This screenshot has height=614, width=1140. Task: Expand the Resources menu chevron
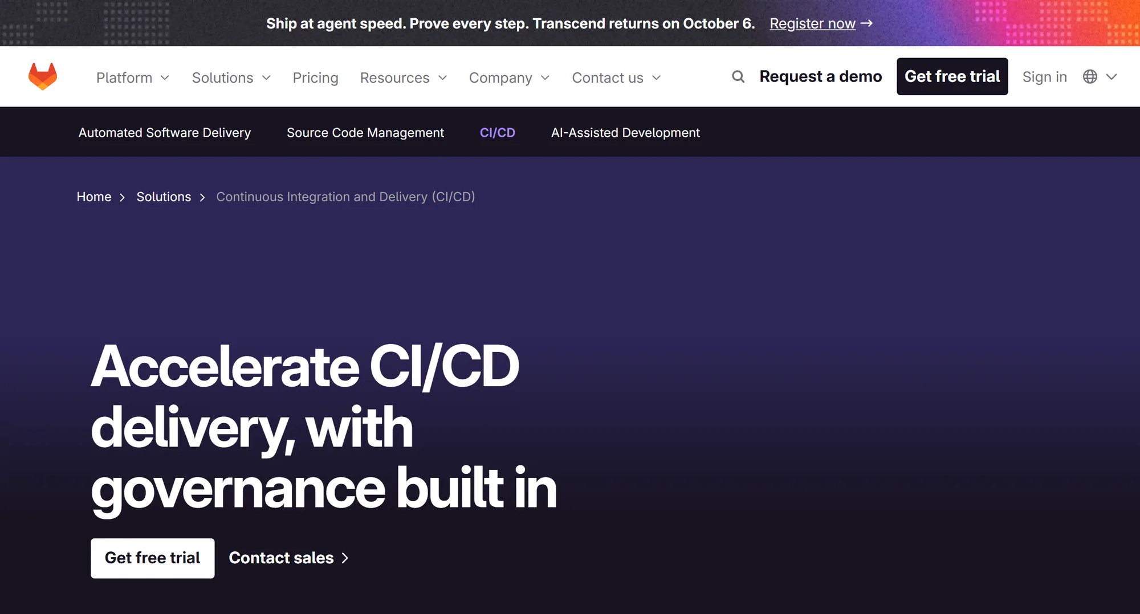tap(443, 78)
